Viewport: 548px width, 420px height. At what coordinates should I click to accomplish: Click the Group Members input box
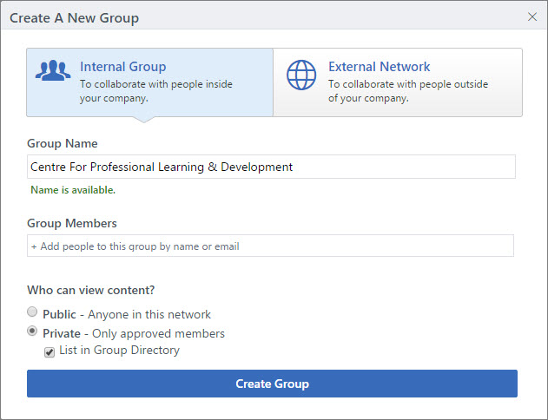pyautogui.click(x=270, y=246)
